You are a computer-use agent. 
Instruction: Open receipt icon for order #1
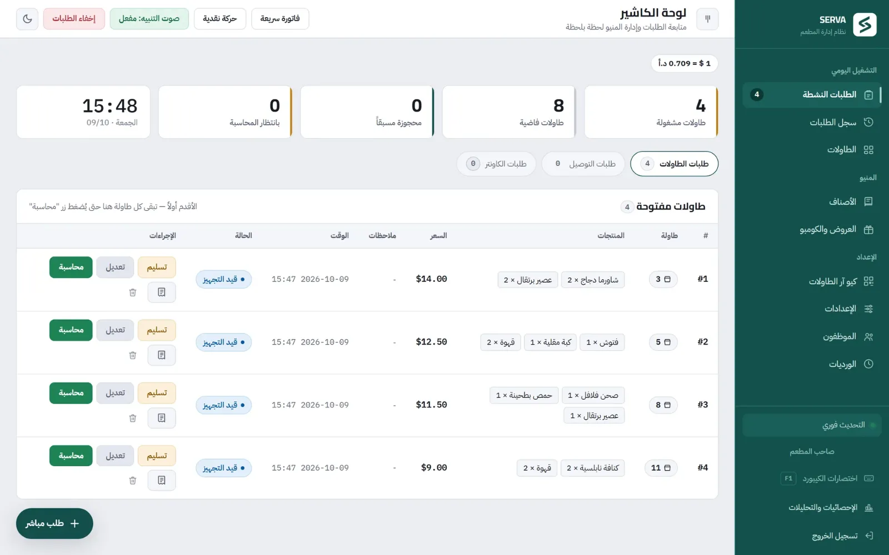click(x=162, y=292)
